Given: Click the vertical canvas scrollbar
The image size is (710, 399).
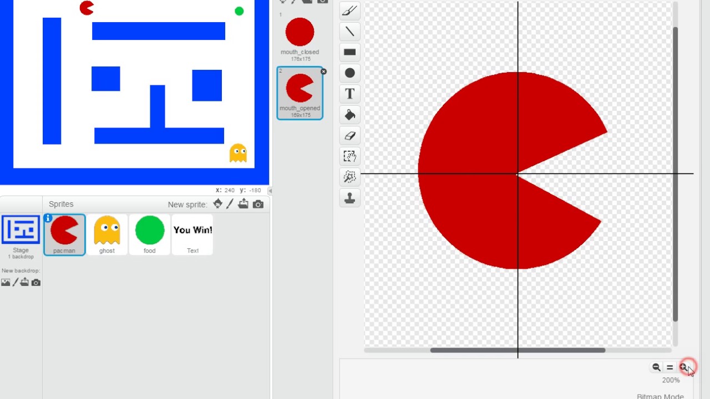Looking at the screenshot, I should (675, 174).
